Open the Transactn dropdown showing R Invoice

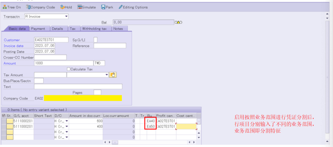(66, 16)
